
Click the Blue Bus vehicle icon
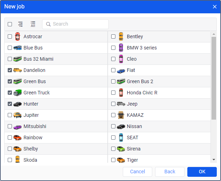[x=18, y=48]
